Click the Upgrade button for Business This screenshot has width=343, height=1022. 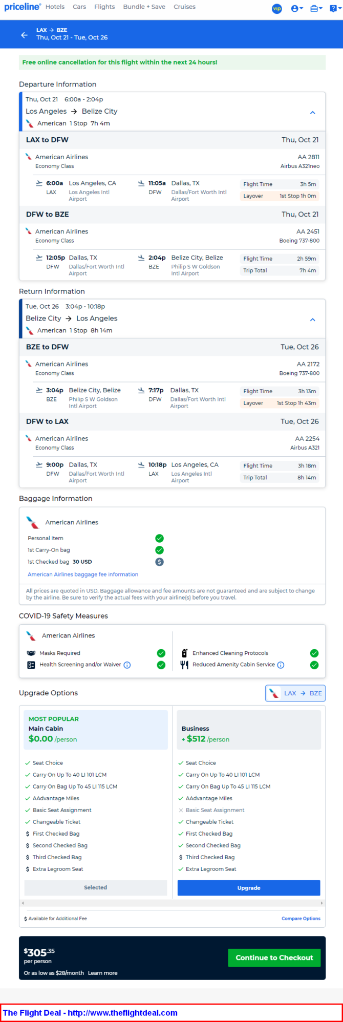(x=249, y=888)
